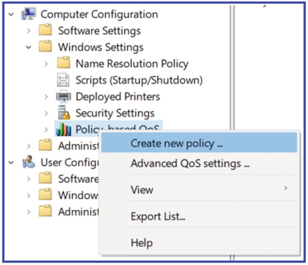The image size is (308, 265).
Task: Click Help in the context menu
Action: coord(142,243)
